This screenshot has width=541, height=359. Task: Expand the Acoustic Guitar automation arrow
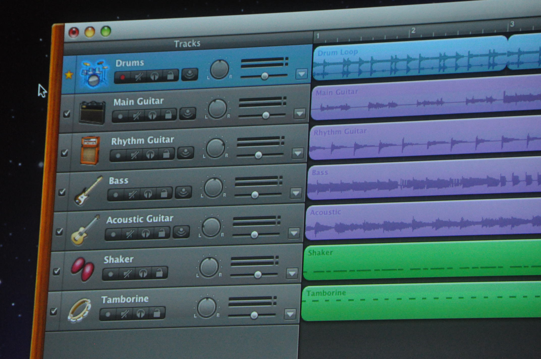click(294, 233)
